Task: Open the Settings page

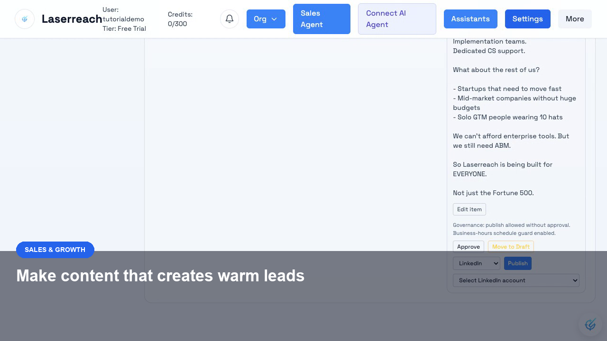Action: [x=528, y=19]
